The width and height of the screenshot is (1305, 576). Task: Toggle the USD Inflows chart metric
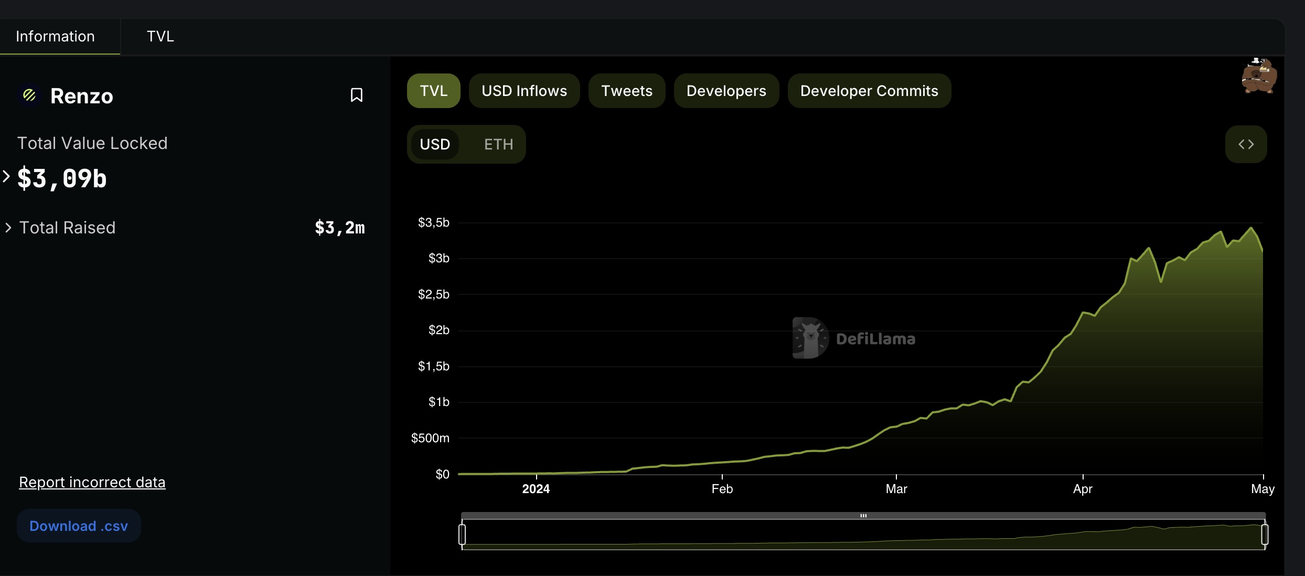click(525, 91)
